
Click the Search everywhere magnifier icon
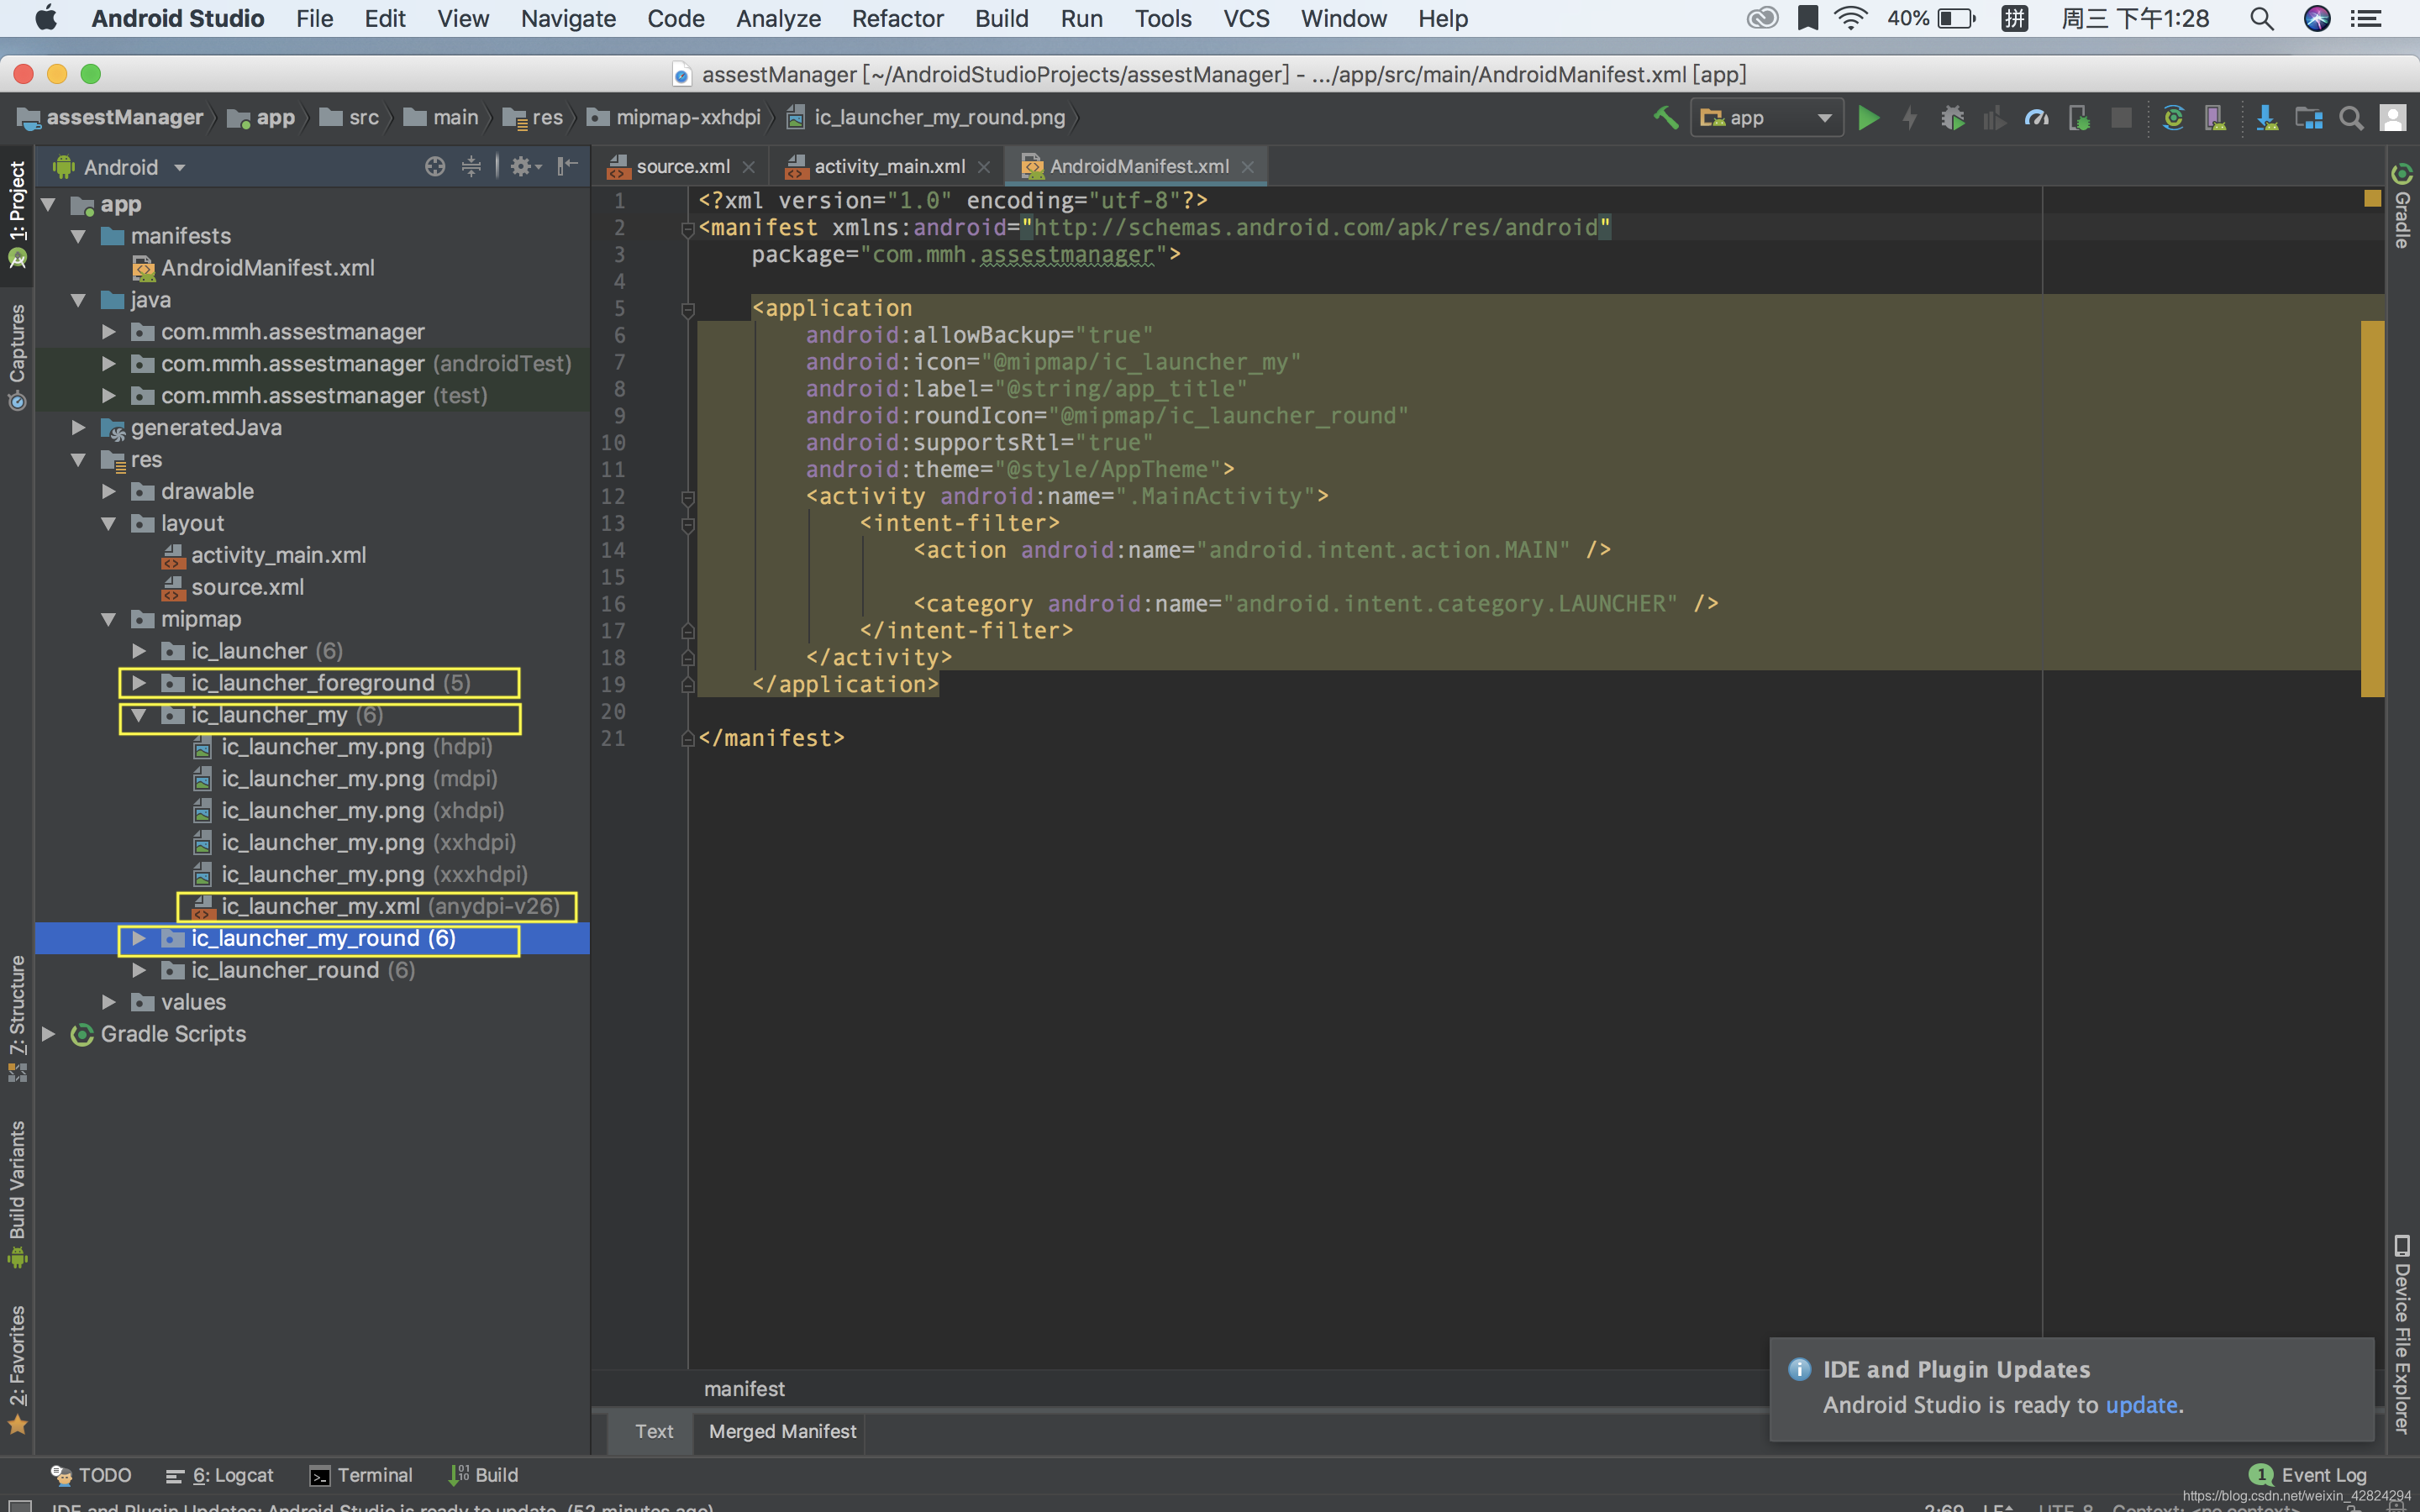tap(2352, 117)
